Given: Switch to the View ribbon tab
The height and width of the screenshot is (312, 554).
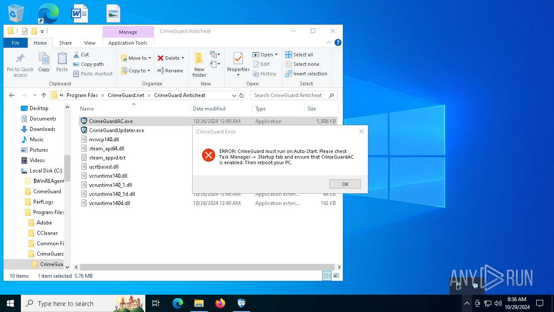Looking at the screenshot, I should click(90, 43).
